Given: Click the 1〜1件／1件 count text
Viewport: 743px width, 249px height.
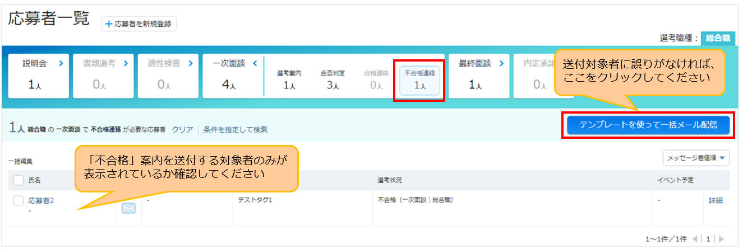Looking at the screenshot, I should coord(667,239).
